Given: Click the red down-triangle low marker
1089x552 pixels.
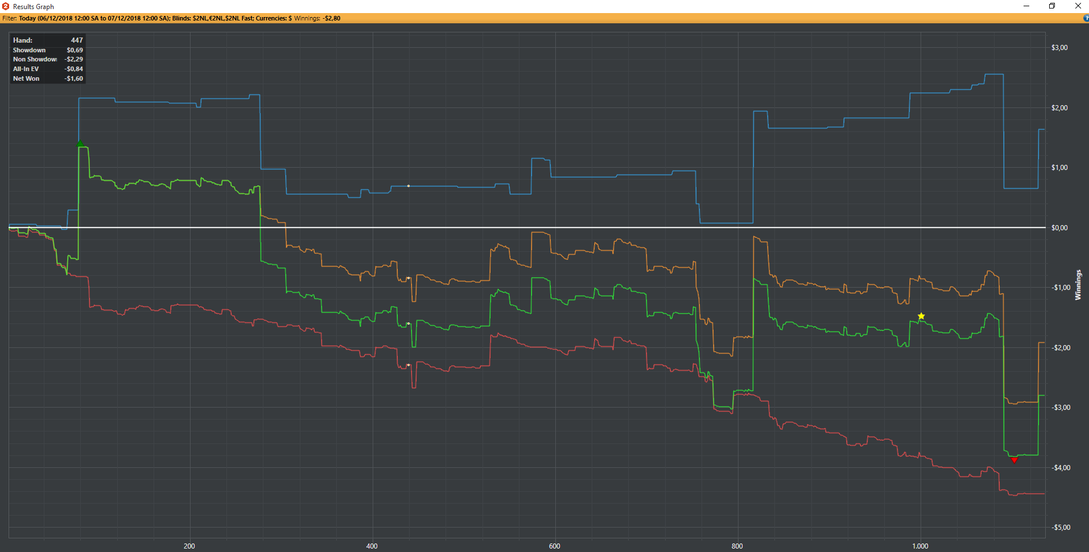Looking at the screenshot, I should [x=1014, y=460].
